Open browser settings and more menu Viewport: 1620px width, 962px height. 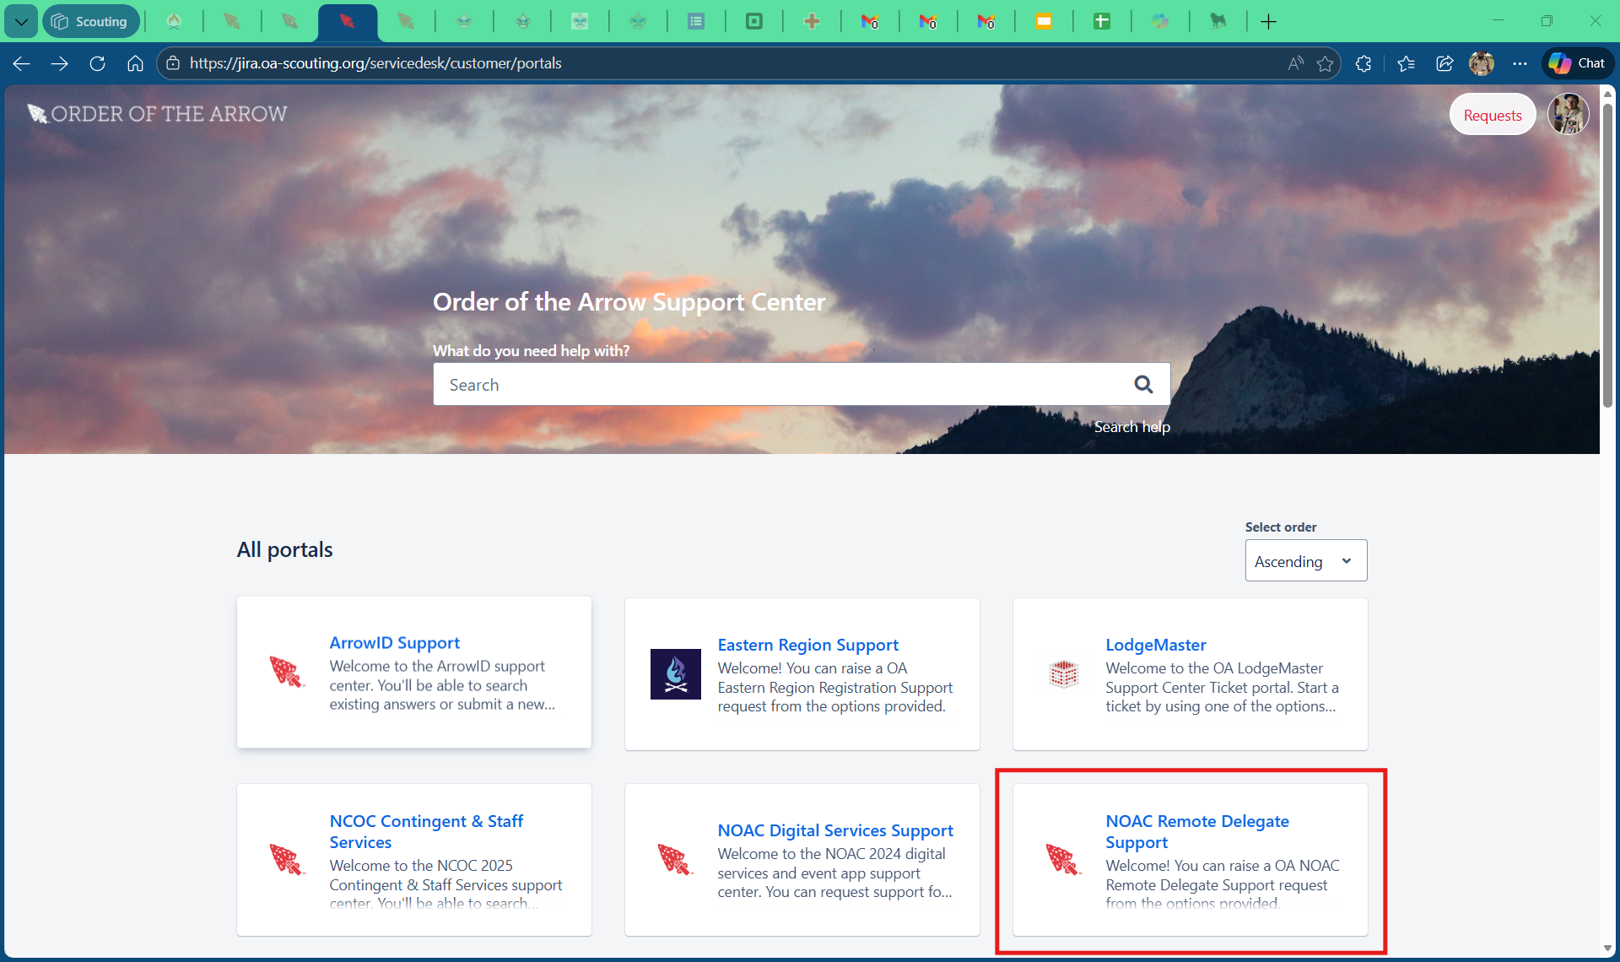(1520, 63)
